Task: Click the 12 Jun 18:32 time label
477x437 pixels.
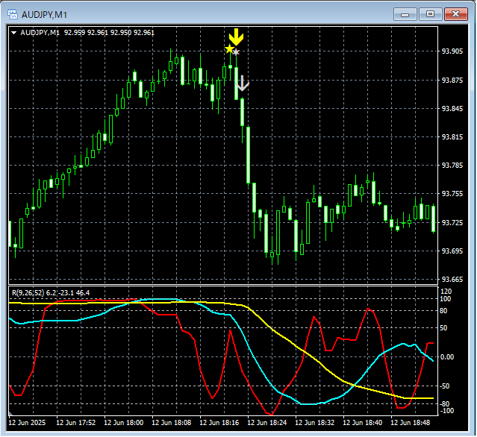Action: pos(315,423)
